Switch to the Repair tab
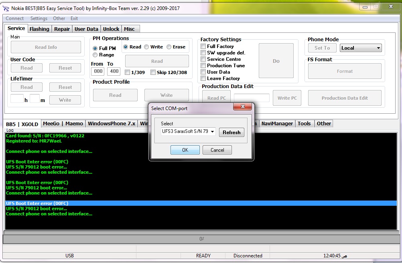402x263 pixels. point(62,29)
